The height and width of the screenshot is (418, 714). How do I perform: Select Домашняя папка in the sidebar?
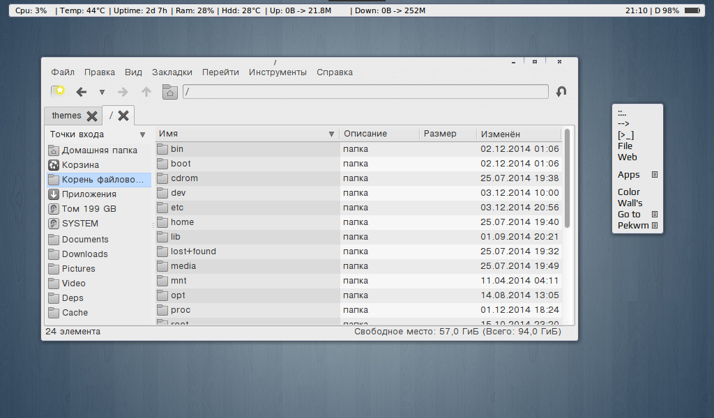pos(99,150)
